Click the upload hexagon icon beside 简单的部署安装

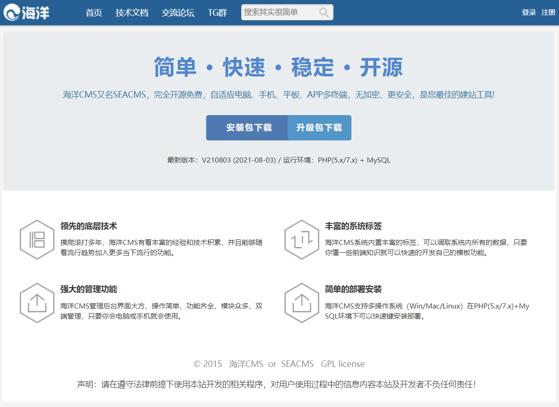coord(302,302)
